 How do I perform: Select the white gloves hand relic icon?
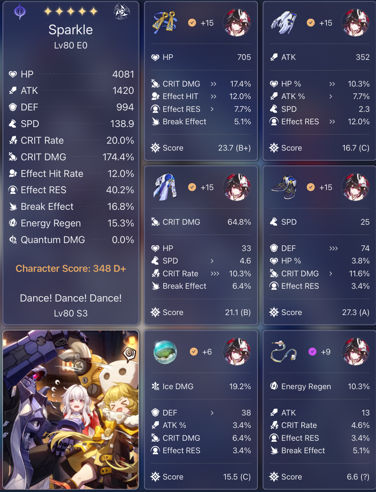tap(284, 23)
